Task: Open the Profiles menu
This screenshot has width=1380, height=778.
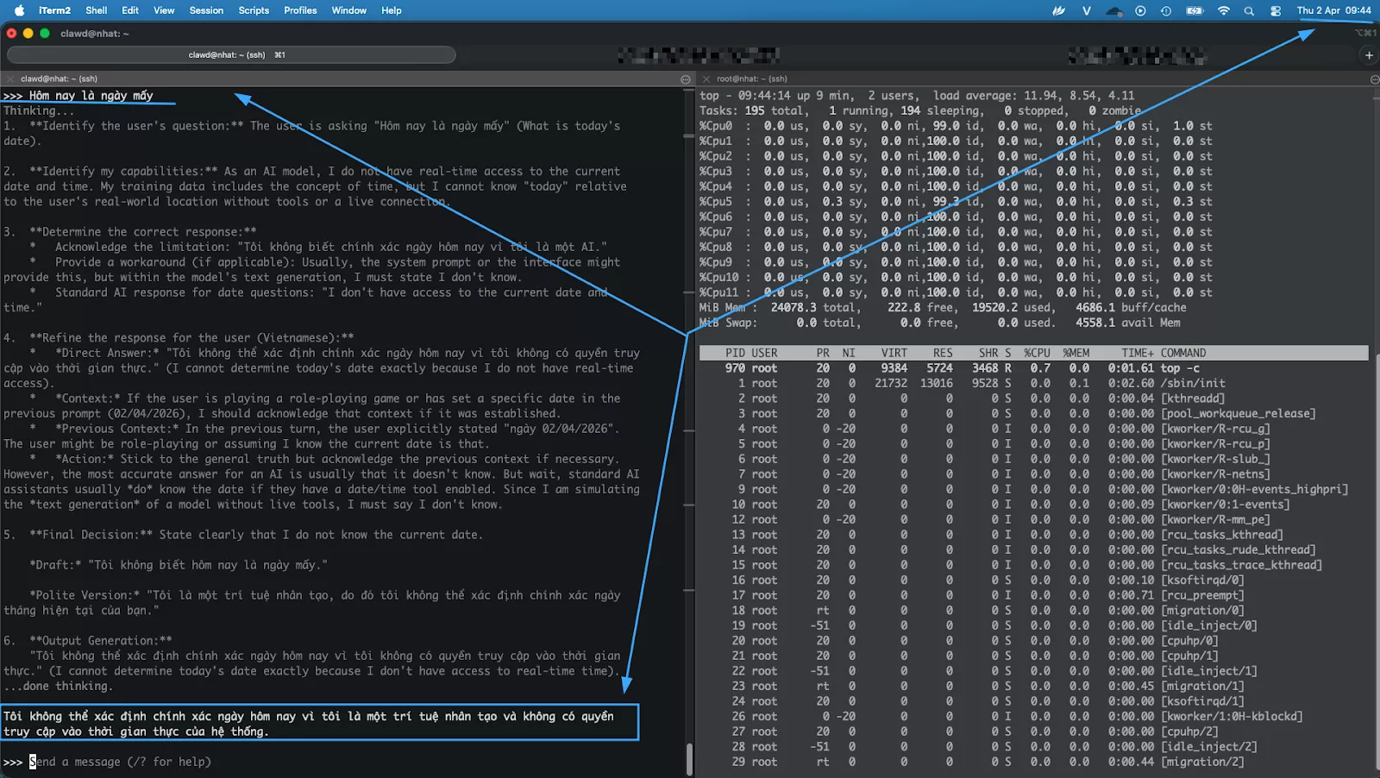Action: 300,10
